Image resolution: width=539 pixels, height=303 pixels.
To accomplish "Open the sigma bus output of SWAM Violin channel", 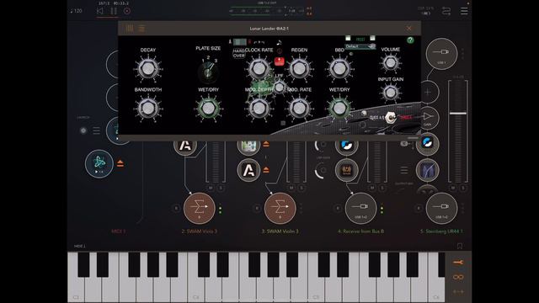I will [280, 208].
